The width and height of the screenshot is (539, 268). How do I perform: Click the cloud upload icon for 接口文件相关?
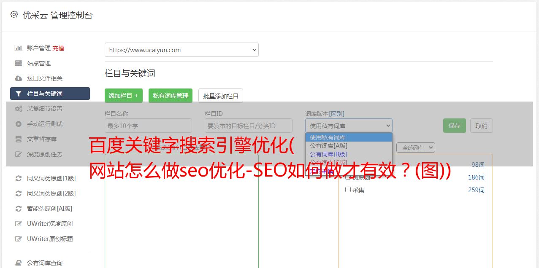[x=18, y=78]
